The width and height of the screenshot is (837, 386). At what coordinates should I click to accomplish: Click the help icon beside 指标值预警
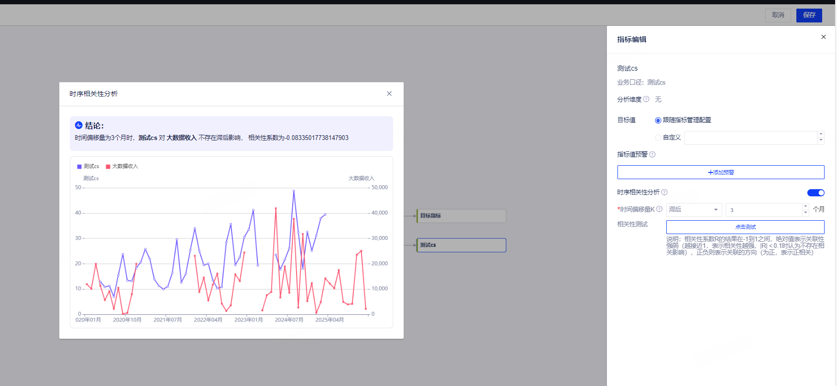[x=652, y=154]
